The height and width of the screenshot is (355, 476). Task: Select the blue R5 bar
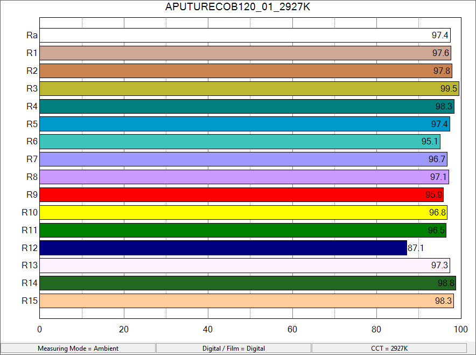click(x=245, y=124)
